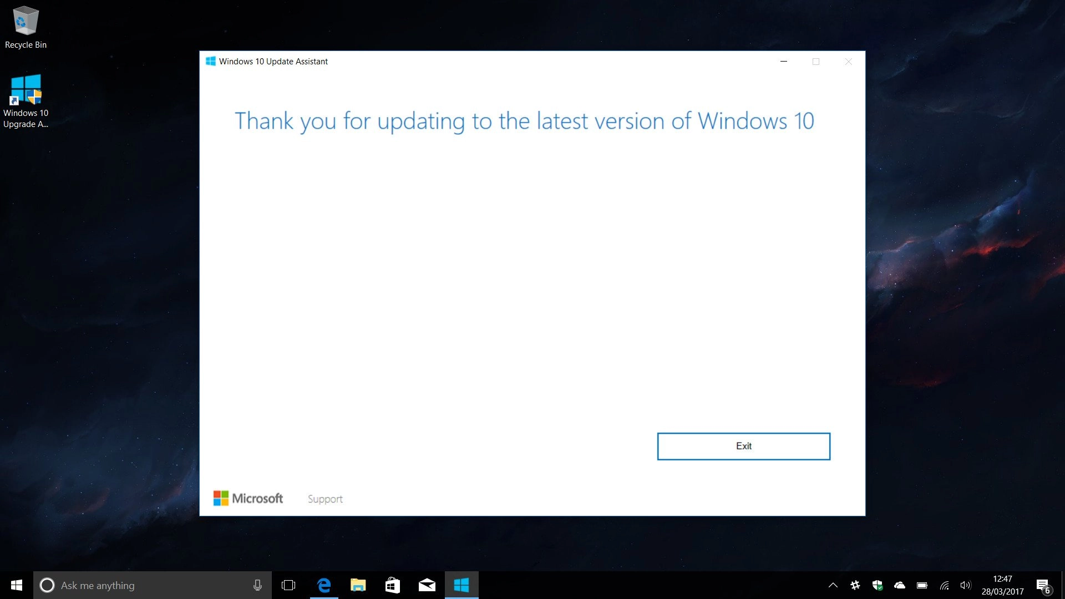
Task: Click the Exit button
Action: click(743, 446)
